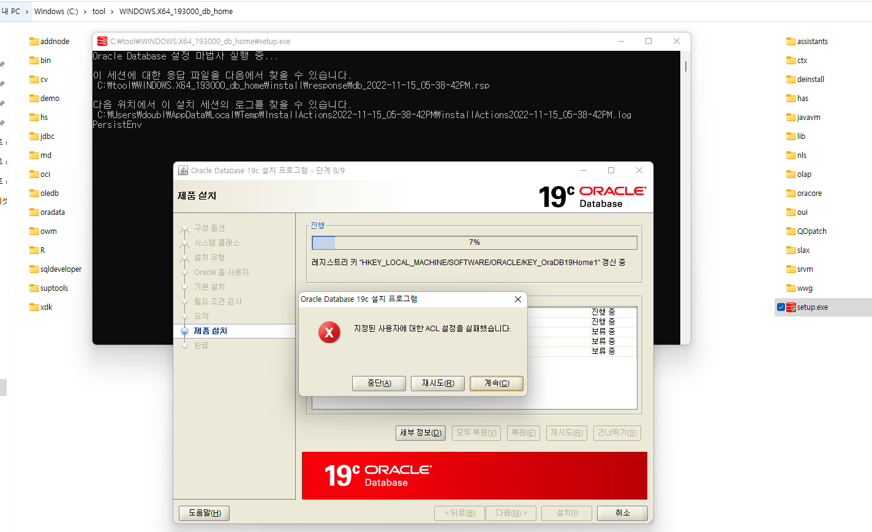The width and height of the screenshot is (872, 532).
Task: Click the Java icon in installer title bar
Action: pyautogui.click(x=182, y=170)
